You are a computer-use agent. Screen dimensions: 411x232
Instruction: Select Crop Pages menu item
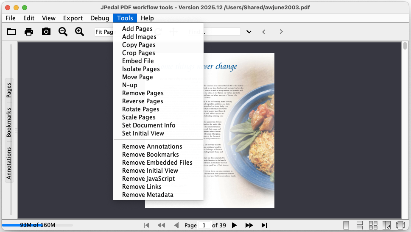tap(158, 53)
